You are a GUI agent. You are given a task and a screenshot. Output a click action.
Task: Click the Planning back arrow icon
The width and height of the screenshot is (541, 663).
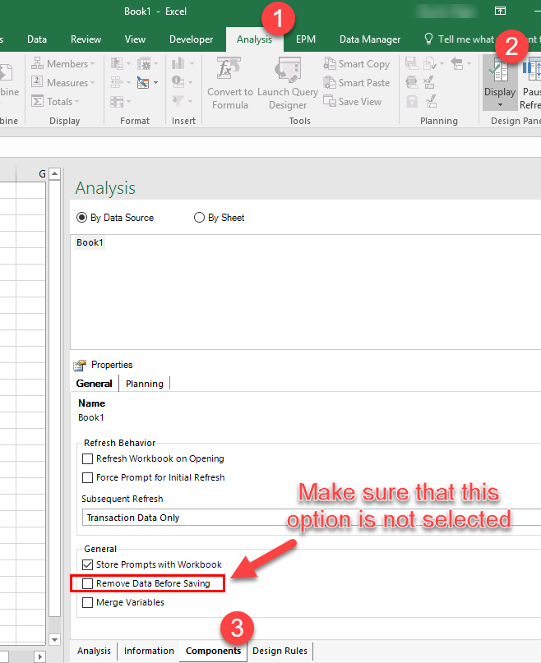click(x=457, y=64)
